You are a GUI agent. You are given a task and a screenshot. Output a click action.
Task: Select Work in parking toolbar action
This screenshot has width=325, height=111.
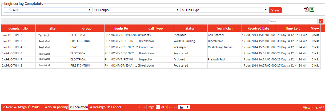54,107
